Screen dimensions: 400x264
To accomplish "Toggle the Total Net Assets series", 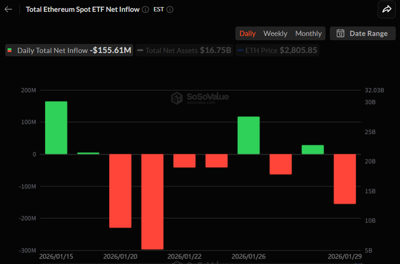I will pos(184,50).
